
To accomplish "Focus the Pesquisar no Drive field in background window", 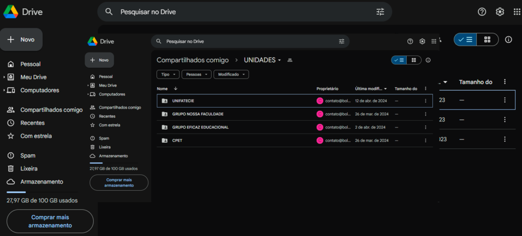I will pos(245,12).
